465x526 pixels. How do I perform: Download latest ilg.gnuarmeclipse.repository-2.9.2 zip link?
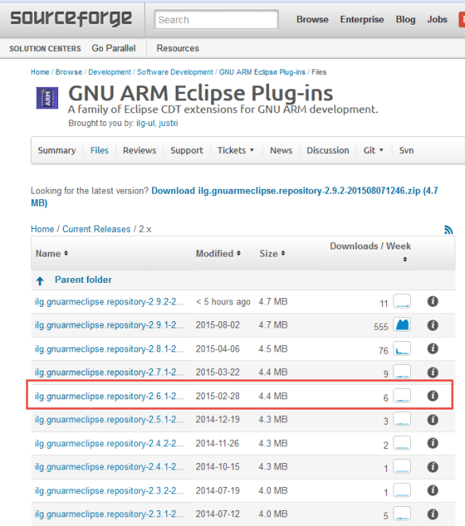[x=234, y=197]
